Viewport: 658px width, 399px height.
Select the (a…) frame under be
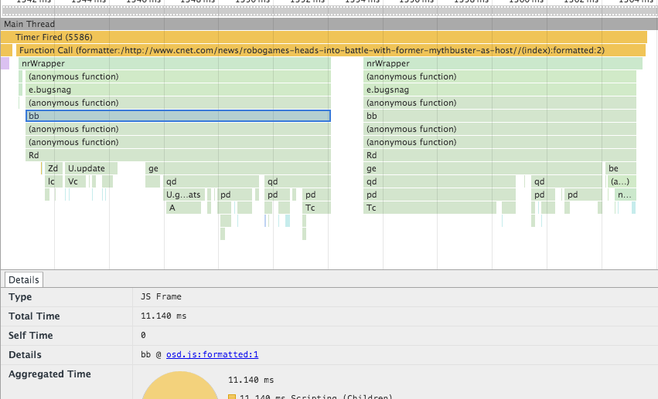pyautogui.click(x=622, y=181)
